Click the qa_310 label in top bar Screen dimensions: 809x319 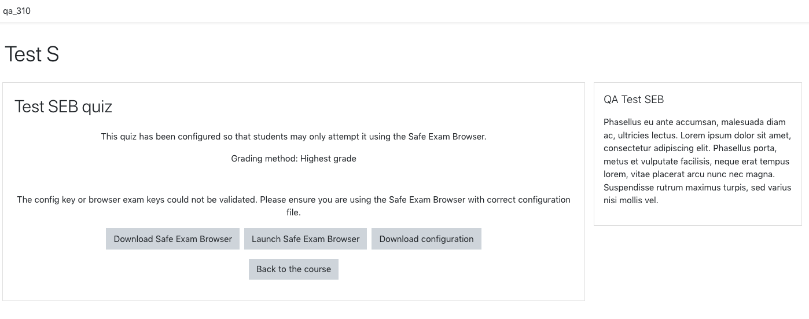pos(17,10)
